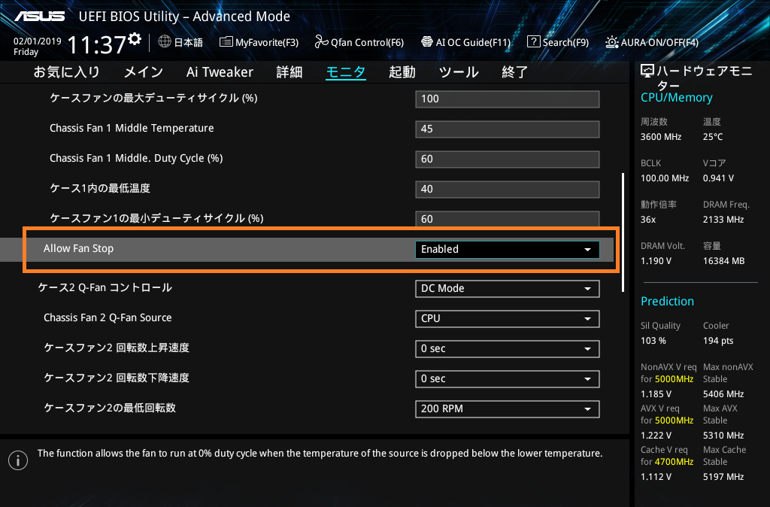Select the ケースファン2 回転数上昇速度 label
Viewport: 770px width, 507px height.
(117, 348)
